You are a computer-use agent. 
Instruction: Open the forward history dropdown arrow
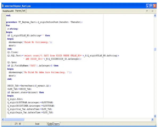(155, 11)
